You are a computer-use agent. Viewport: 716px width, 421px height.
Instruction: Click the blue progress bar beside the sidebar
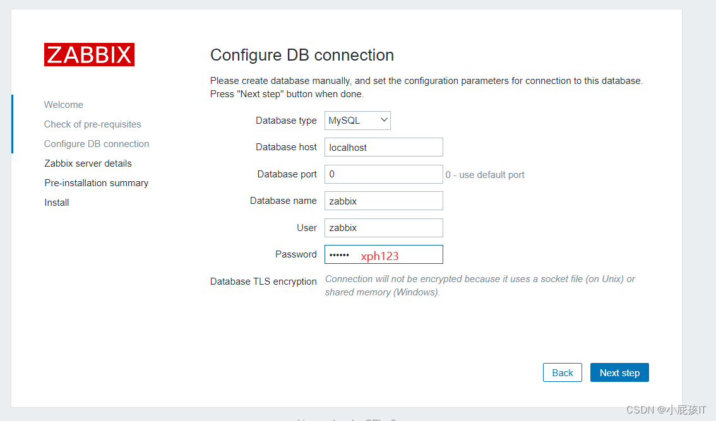coord(11,124)
